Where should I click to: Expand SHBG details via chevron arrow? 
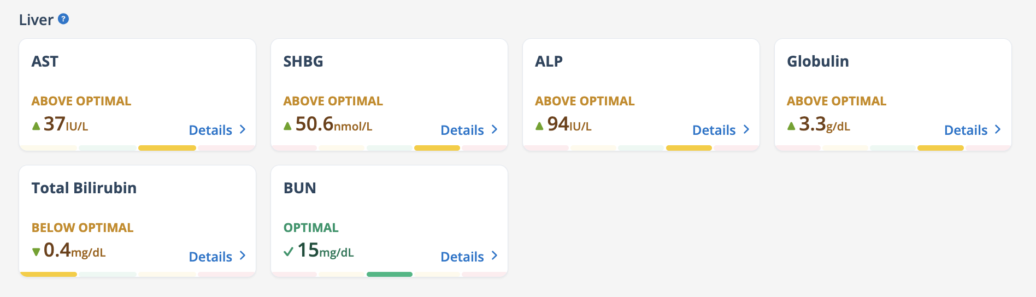pyautogui.click(x=495, y=129)
